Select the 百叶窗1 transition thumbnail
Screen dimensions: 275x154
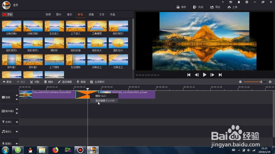click(x=12, y=60)
